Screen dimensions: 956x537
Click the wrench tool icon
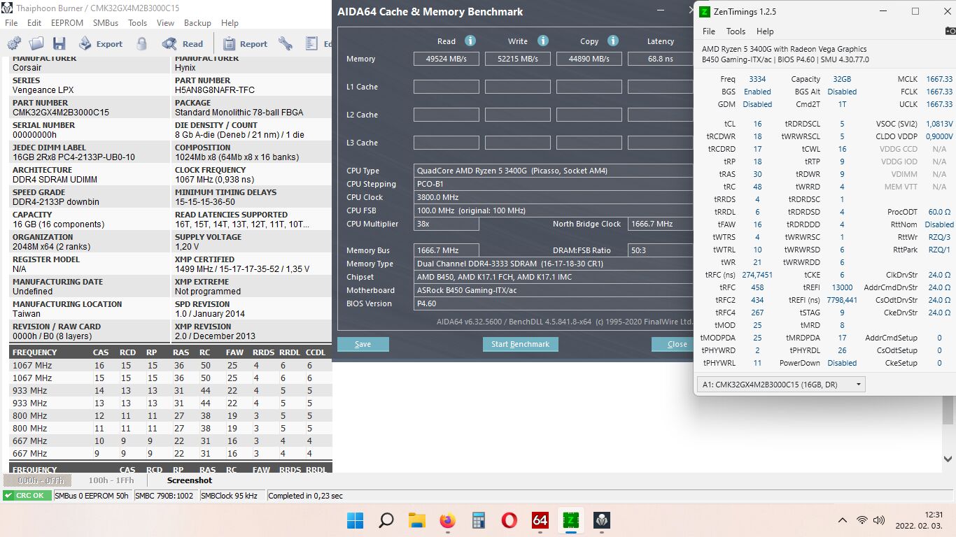(x=285, y=43)
